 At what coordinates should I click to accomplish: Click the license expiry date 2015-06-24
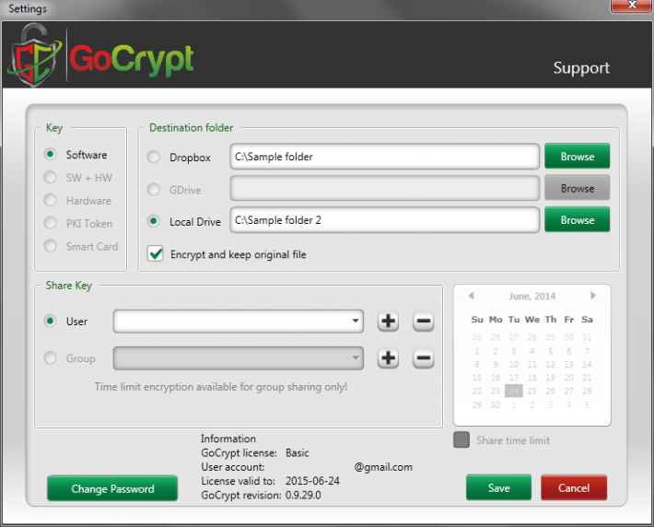pyautogui.click(x=312, y=481)
